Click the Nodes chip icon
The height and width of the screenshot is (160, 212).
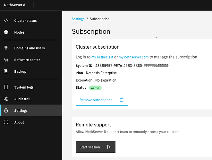click(x=6, y=32)
